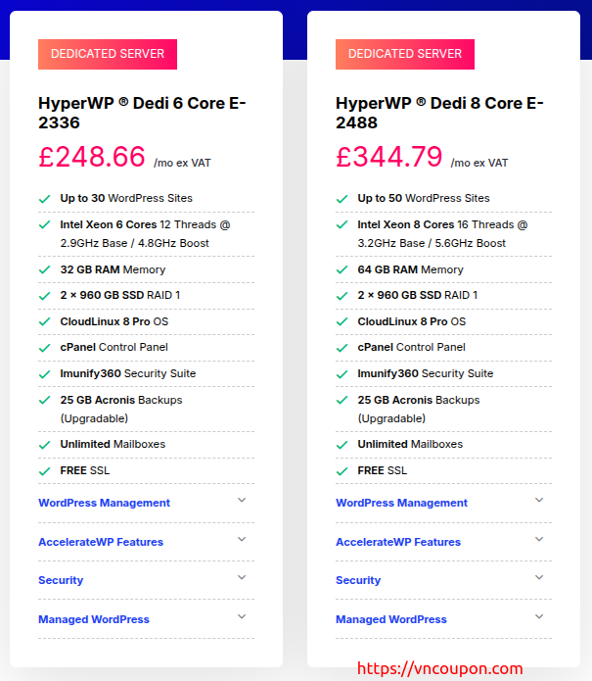Expand AccelerateWP Features chevron in 6 Core plan
Screen dimensions: 592x681
pyautogui.click(x=242, y=539)
